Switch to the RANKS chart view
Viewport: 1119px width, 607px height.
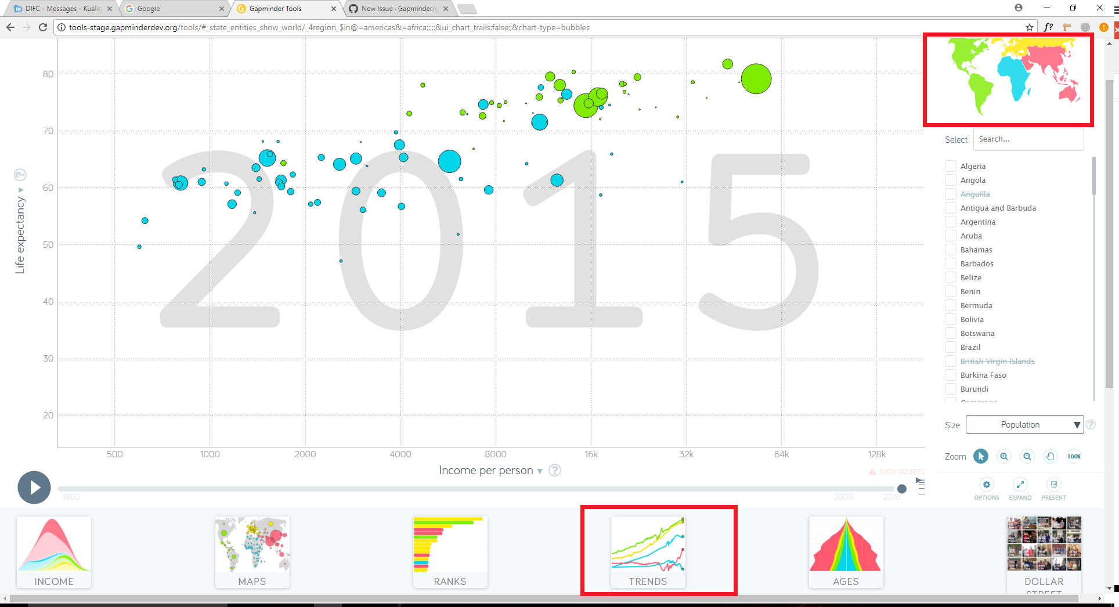click(450, 551)
